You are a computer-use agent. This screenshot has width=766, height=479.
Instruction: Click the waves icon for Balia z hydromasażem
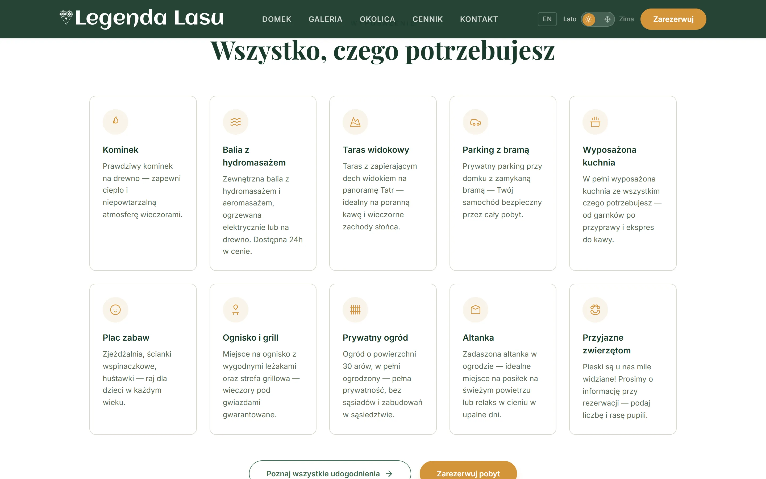(235, 122)
